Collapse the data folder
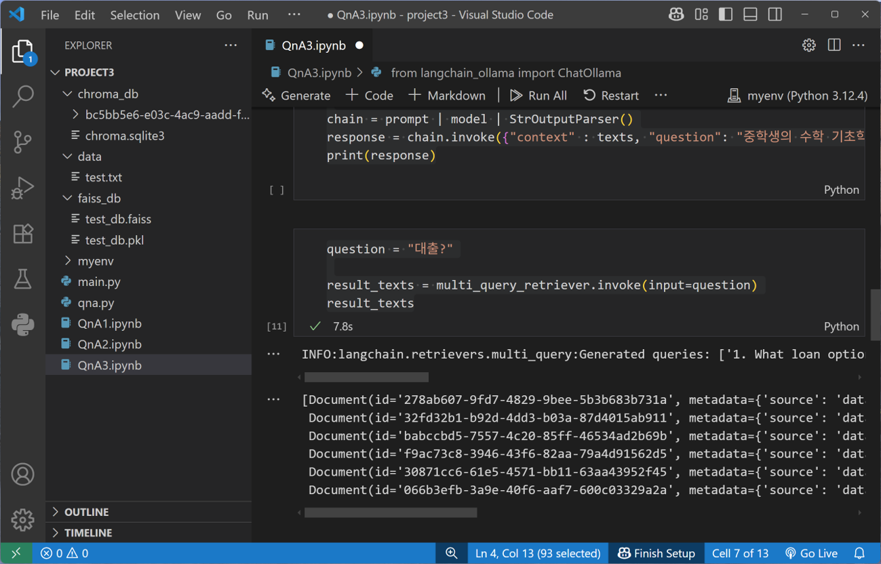The width and height of the screenshot is (881, 564). coord(149,157)
